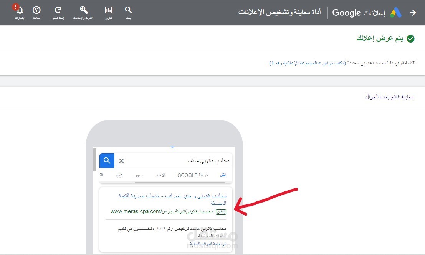Click the search magnifier in top bar
425x255 pixels.
click(128, 10)
